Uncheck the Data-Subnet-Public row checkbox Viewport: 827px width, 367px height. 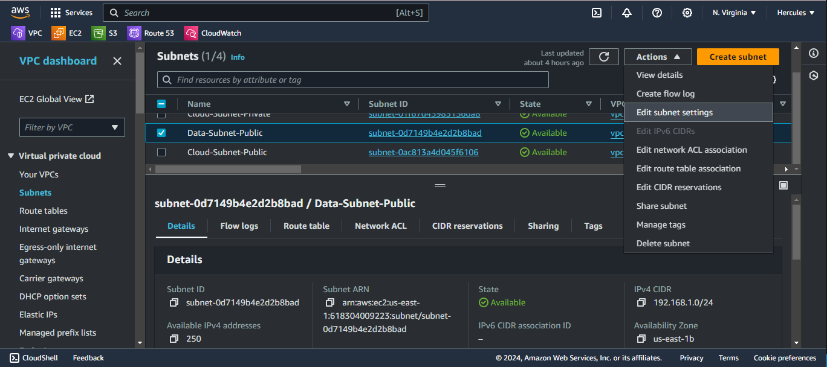pos(161,133)
